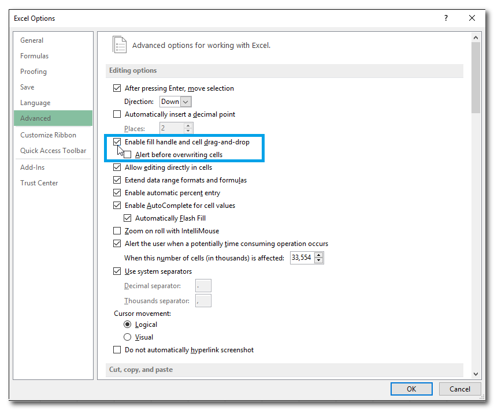Enable Alert before overwriting cells
Screen dimensions: 494x410
pos(128,155)
